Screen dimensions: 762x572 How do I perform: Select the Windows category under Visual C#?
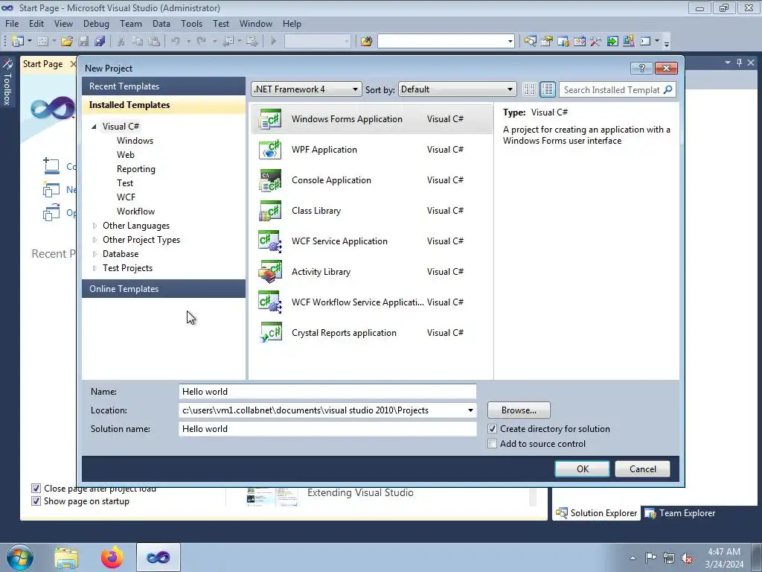[x=135, y=141]
